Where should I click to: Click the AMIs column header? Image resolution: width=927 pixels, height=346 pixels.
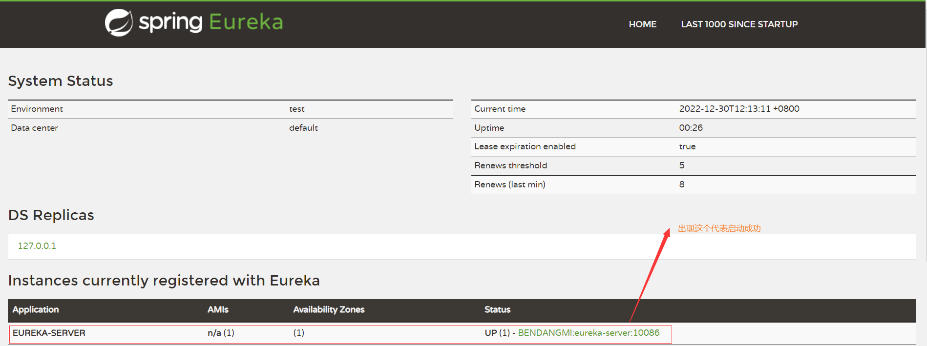[x=218, y=309]
